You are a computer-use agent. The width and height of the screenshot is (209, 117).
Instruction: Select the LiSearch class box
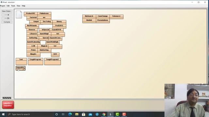[32, 34]
